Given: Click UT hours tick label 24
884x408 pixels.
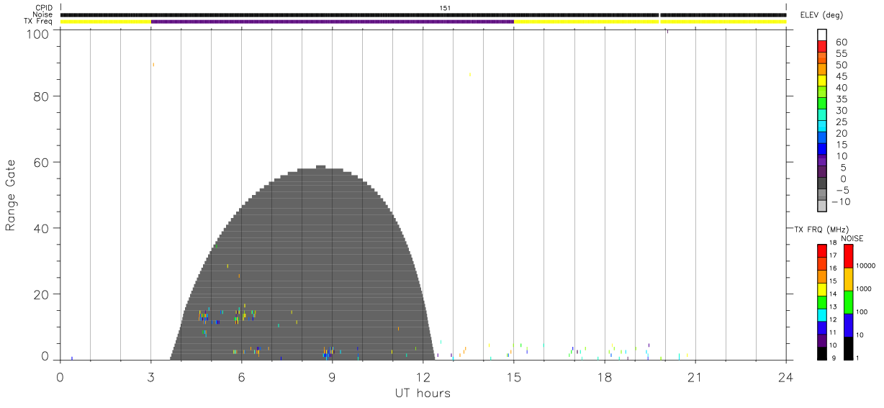Looking at the screenshot, I should [x=786, y=376].
